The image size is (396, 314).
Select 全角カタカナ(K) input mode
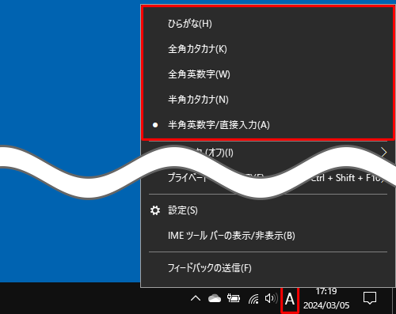pos(268,49)
